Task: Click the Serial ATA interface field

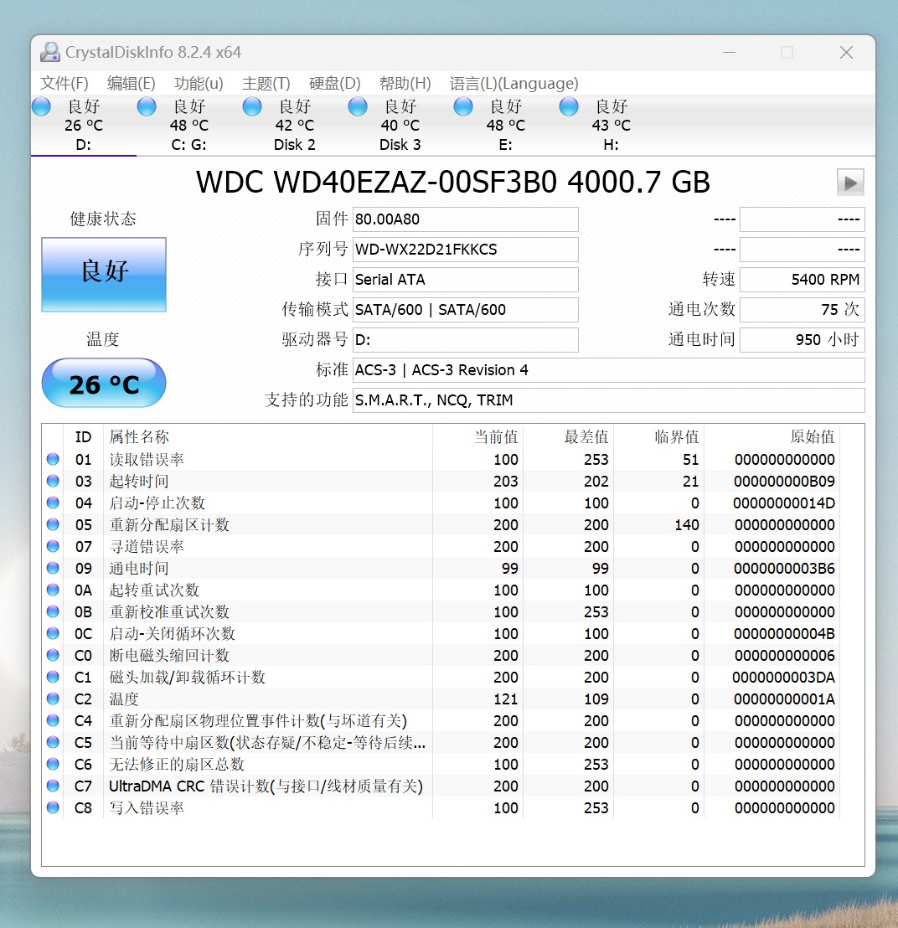Action: (x=465, y=280)
